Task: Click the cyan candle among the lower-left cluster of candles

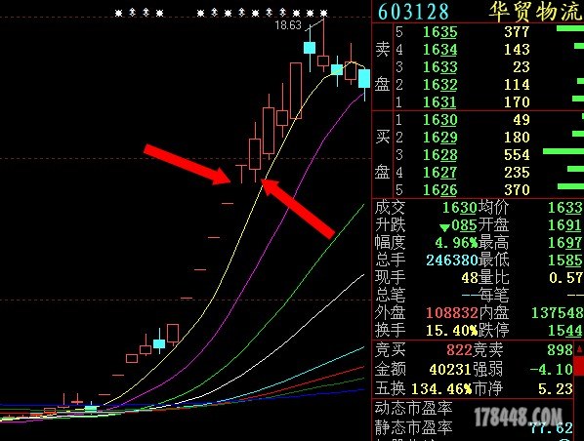Action: click(x=159, y=343)
